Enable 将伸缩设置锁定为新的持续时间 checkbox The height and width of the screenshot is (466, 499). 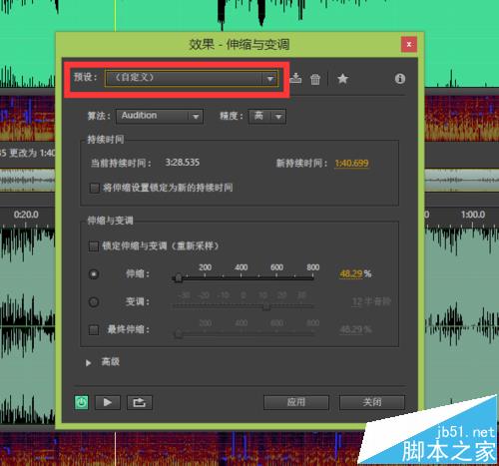pyautogui.click(x=95, y=188)
